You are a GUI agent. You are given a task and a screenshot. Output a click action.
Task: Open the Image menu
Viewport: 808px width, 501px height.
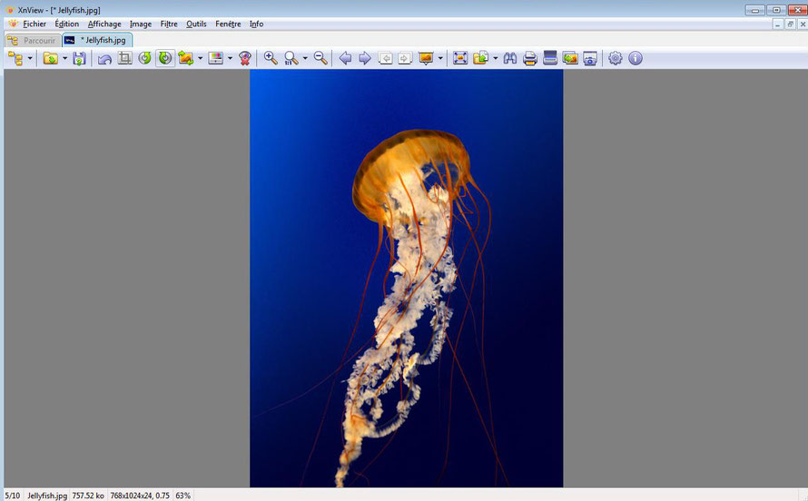pyautogui.click(x=141, y=24)
